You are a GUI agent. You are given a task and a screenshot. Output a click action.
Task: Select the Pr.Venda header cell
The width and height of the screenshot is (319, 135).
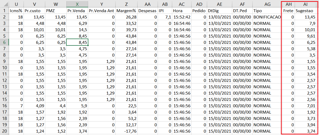[77, 11]
